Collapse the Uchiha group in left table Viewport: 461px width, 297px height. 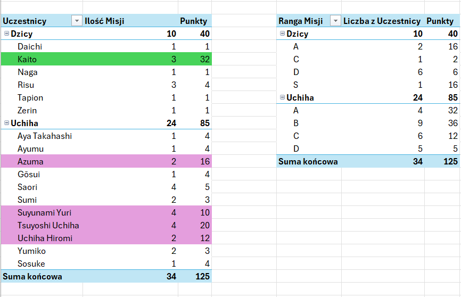tap(6, 123)
